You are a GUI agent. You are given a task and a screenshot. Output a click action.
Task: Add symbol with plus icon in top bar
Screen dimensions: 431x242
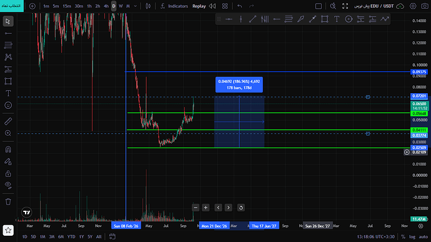(x=32, y=6)
